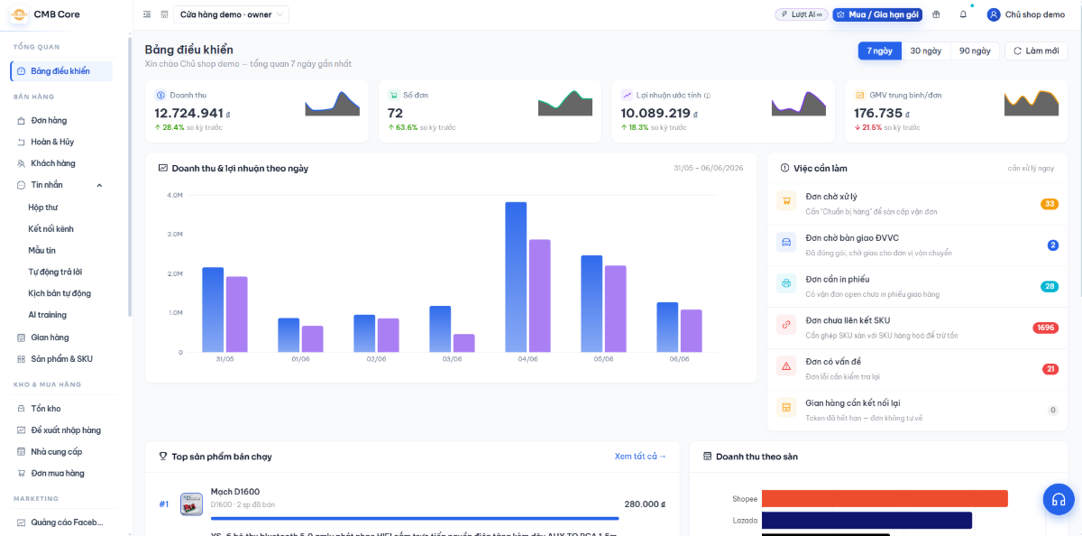Open Tự động trả lời submenu item
Viewport: 1082px width, 536px height.
(x=55, y=272)
